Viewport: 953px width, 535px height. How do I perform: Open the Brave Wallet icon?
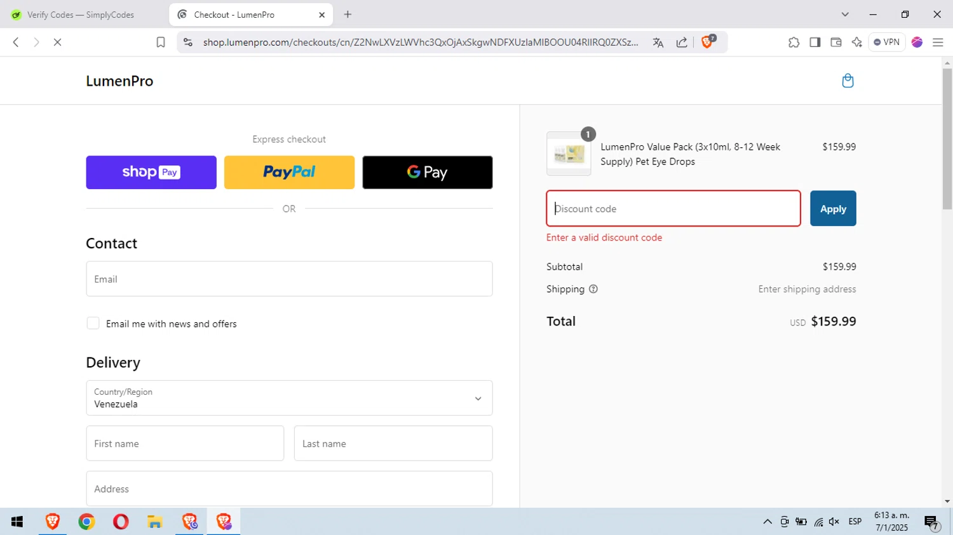point(835,43)
